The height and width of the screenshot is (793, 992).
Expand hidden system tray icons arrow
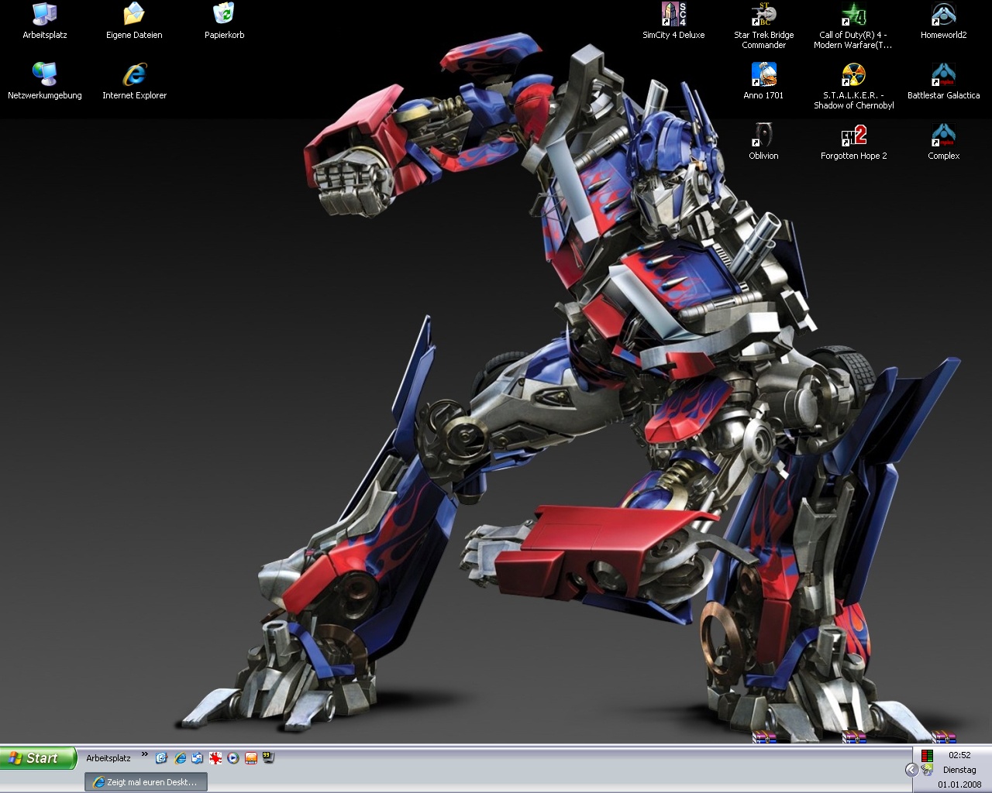911,770
